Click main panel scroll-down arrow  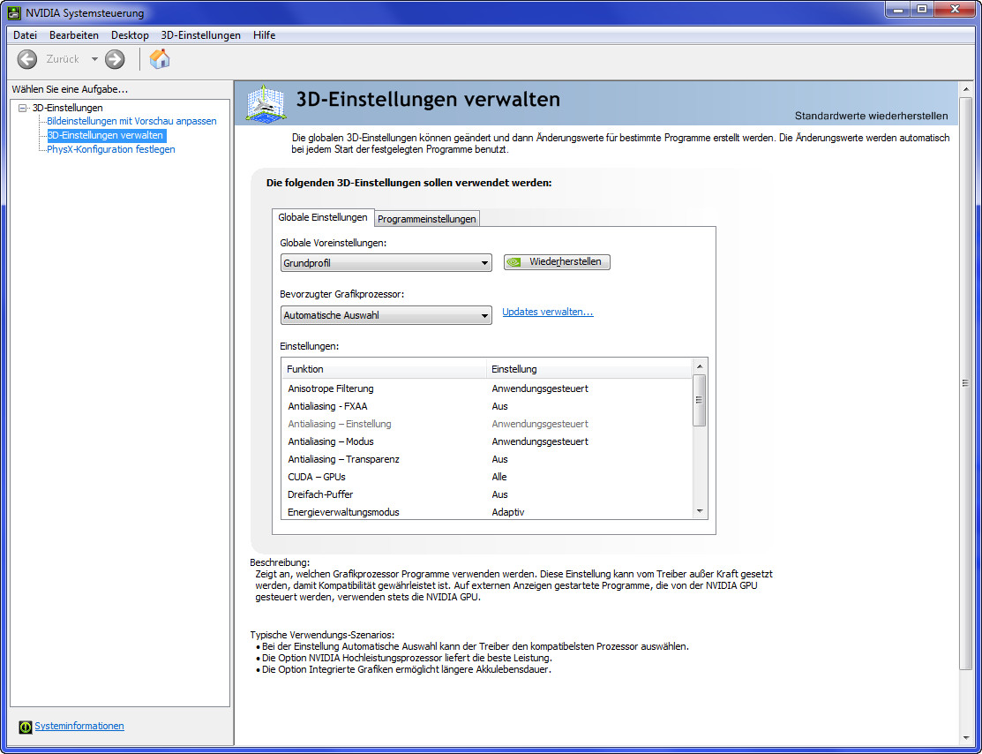966,738
